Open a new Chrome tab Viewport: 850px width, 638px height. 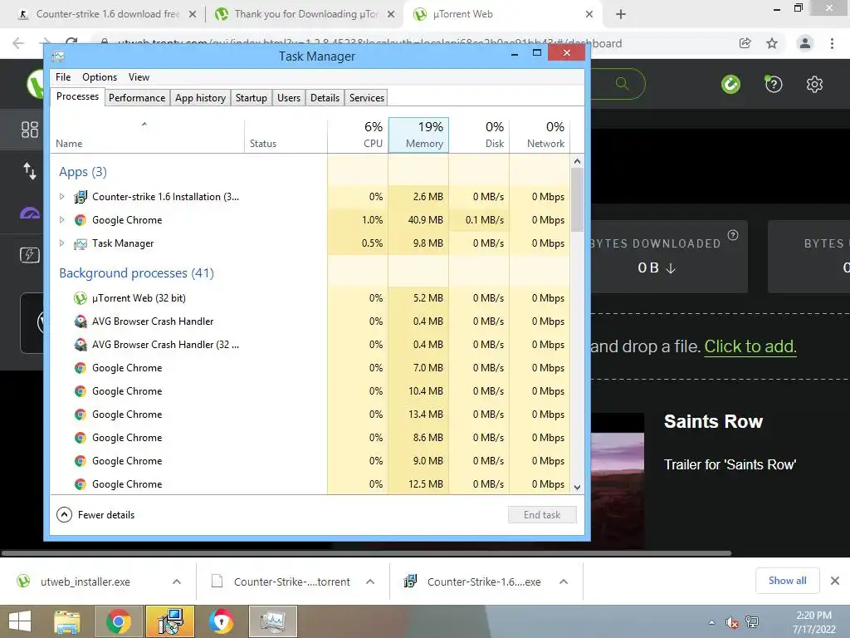pyautogui.click(x=621, y=14)
